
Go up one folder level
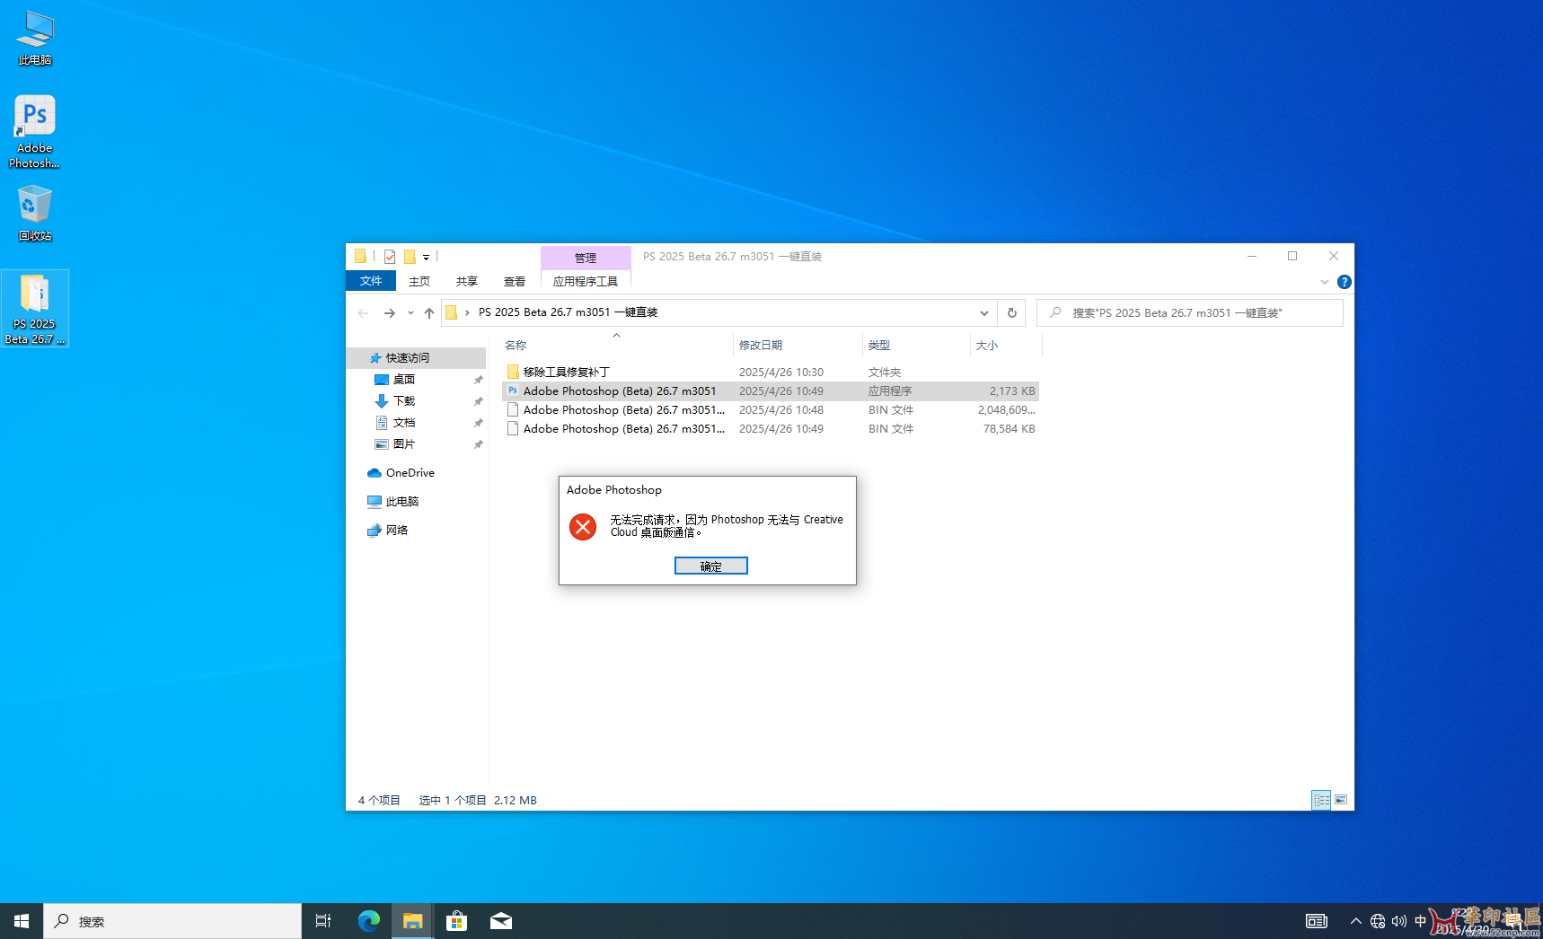tap(429, 312)
